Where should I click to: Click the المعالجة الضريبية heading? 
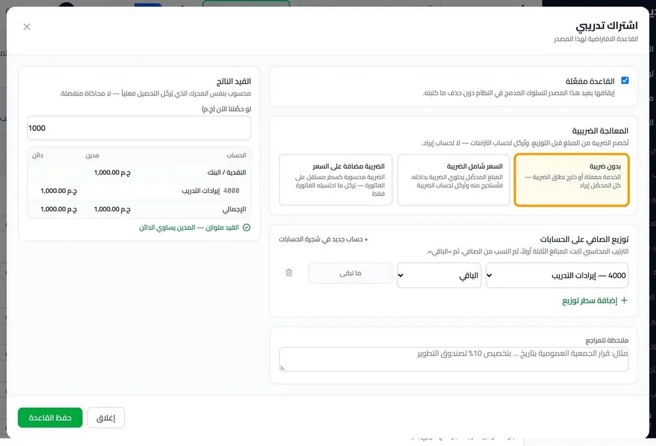coord(600,131)
